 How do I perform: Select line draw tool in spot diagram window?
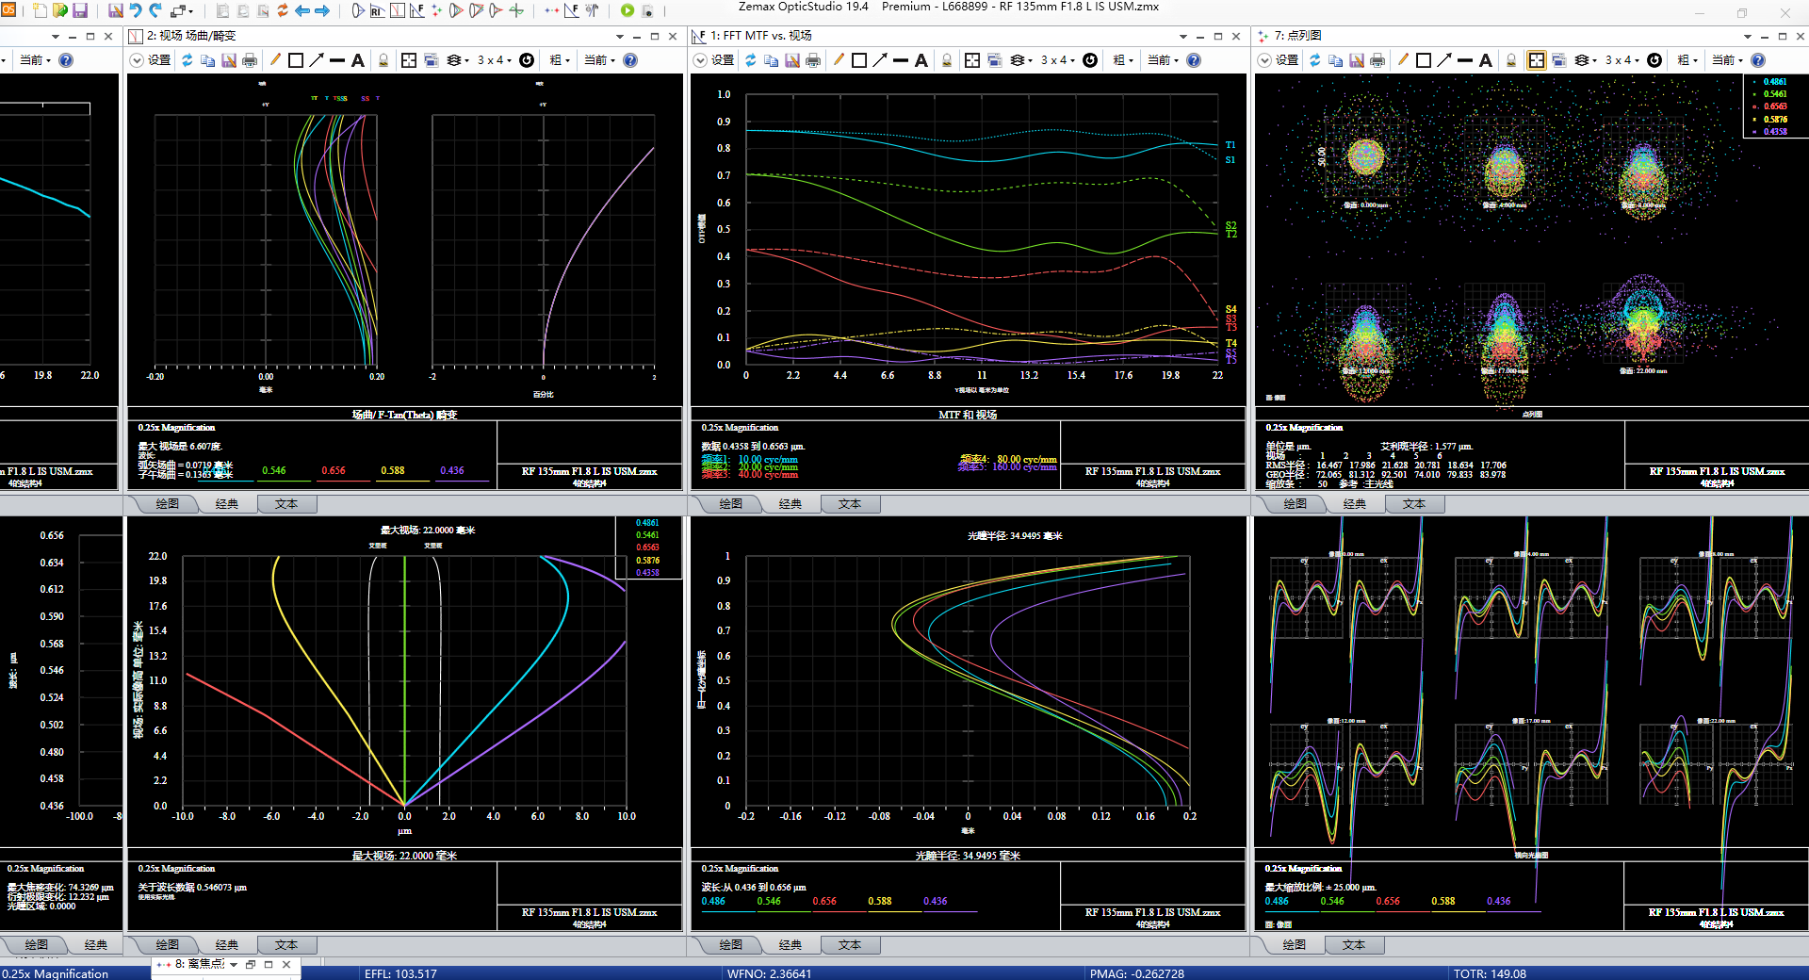1465,60
